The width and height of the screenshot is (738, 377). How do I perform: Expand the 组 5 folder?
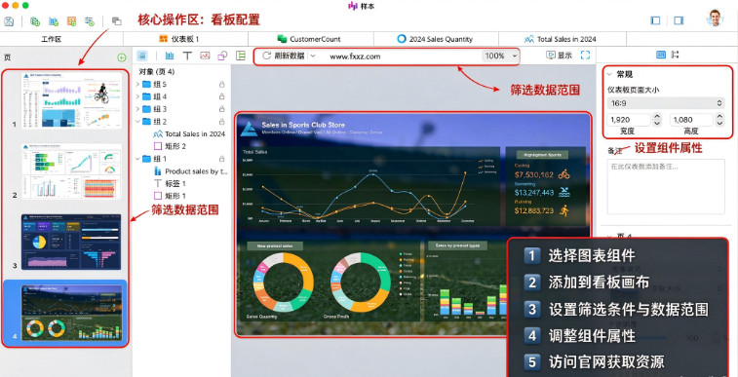pyautogui.click(x=137, y=85)
